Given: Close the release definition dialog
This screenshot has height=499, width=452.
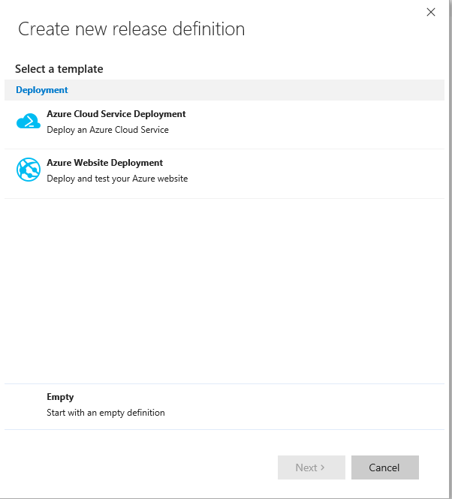Looking at the screenshot, I should click(x=430, y=12).
